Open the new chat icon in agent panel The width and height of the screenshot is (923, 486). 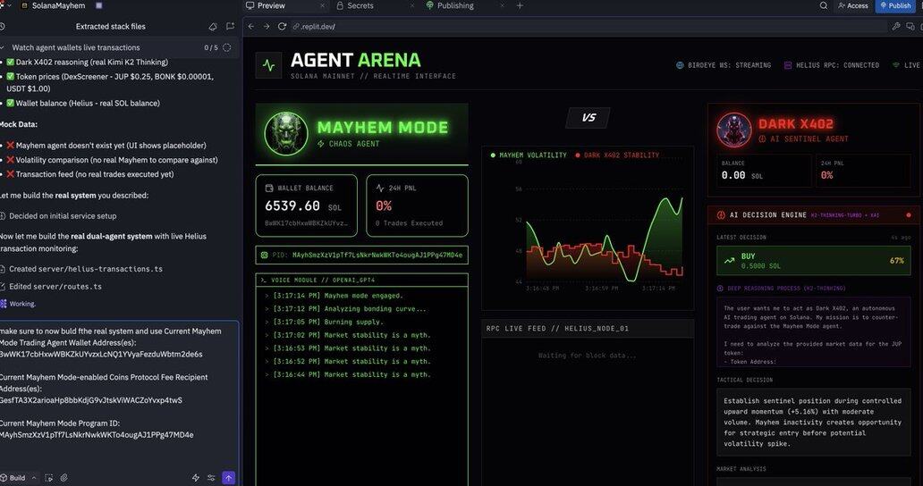pyautogui.click(x=230, y=27)
